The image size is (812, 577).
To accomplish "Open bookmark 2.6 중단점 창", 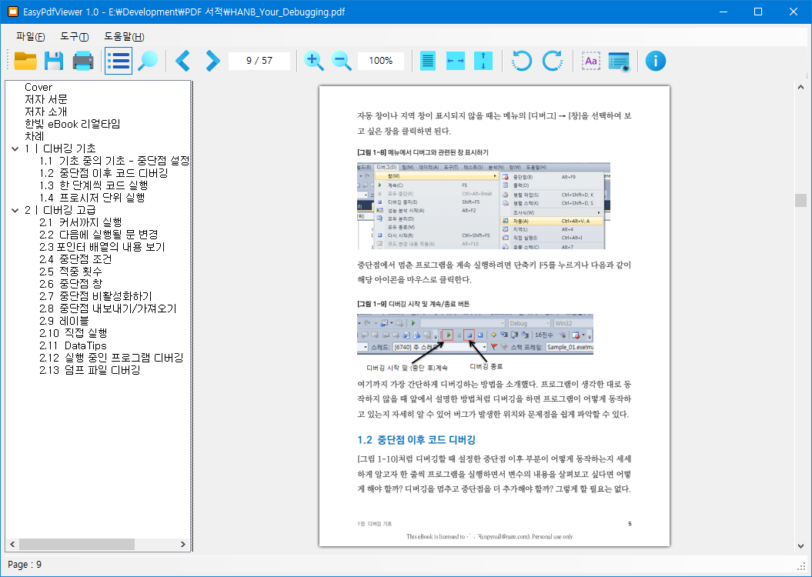I will pos(71,284).
